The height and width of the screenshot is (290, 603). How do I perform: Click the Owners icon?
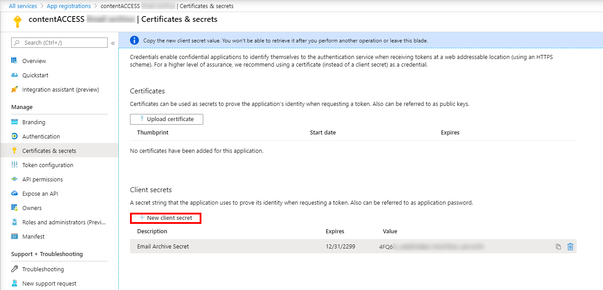pos(14,208)
